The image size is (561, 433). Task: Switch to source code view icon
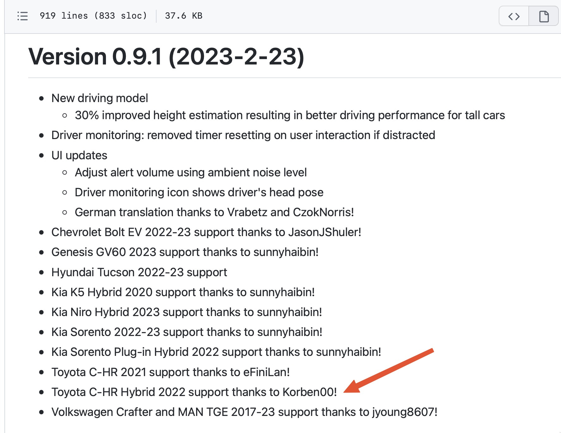tap(514, 16)
